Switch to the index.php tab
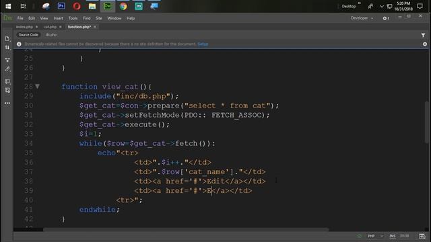 [24, 27]
